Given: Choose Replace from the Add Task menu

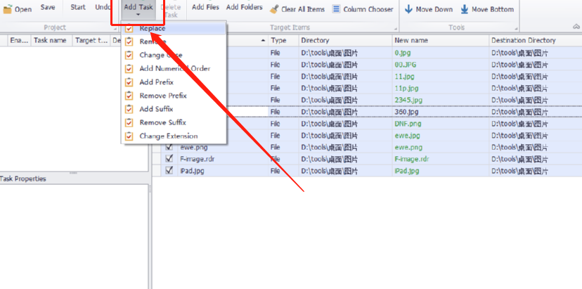Looking at the screenshot, I should [x=174, y=28].
